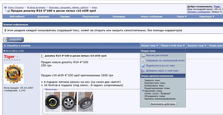Click the 'Ответить' reply button
The width and height of the screenshot is (223, 115).
(13, 40)
